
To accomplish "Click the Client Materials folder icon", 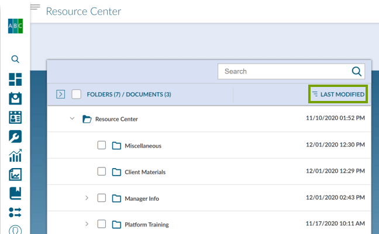I will (x=116, y=172).
